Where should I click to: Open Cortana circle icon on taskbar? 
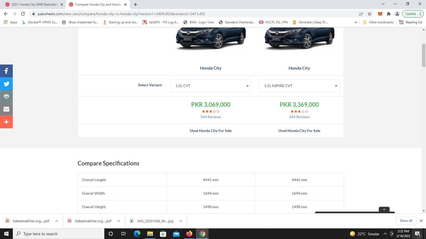[x=111, y=234]
